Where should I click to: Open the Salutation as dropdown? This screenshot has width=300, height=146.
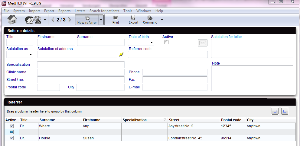pyautogui.click(x=31, y=55)
